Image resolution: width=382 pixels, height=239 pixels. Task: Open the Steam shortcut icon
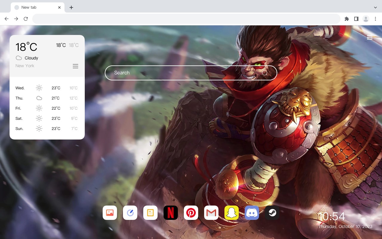tap(272, 213)
